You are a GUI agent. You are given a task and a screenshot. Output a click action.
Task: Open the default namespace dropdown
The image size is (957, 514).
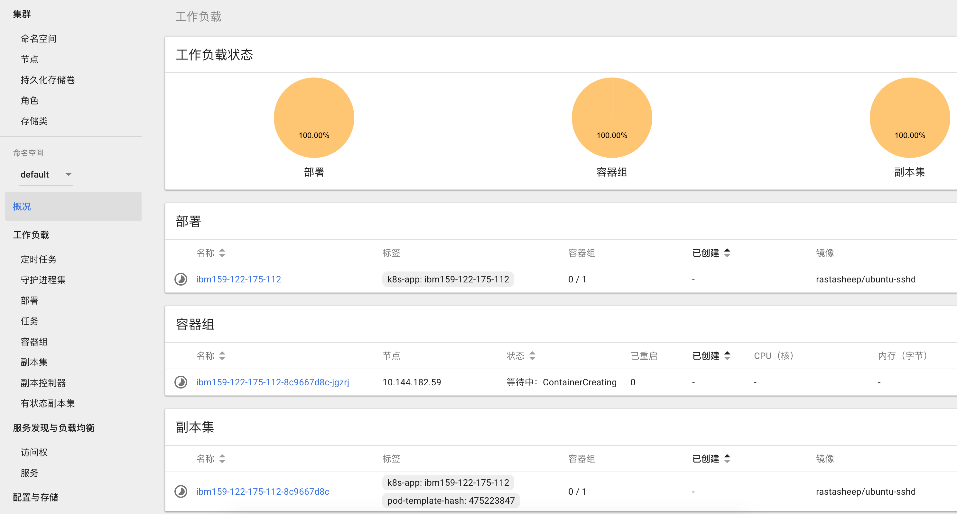click(x=46, y=175)
